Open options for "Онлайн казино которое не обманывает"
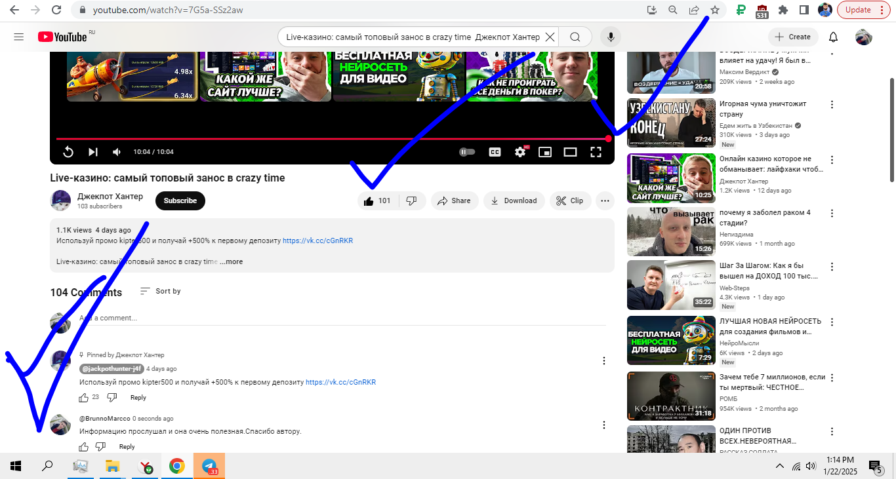 832,160
